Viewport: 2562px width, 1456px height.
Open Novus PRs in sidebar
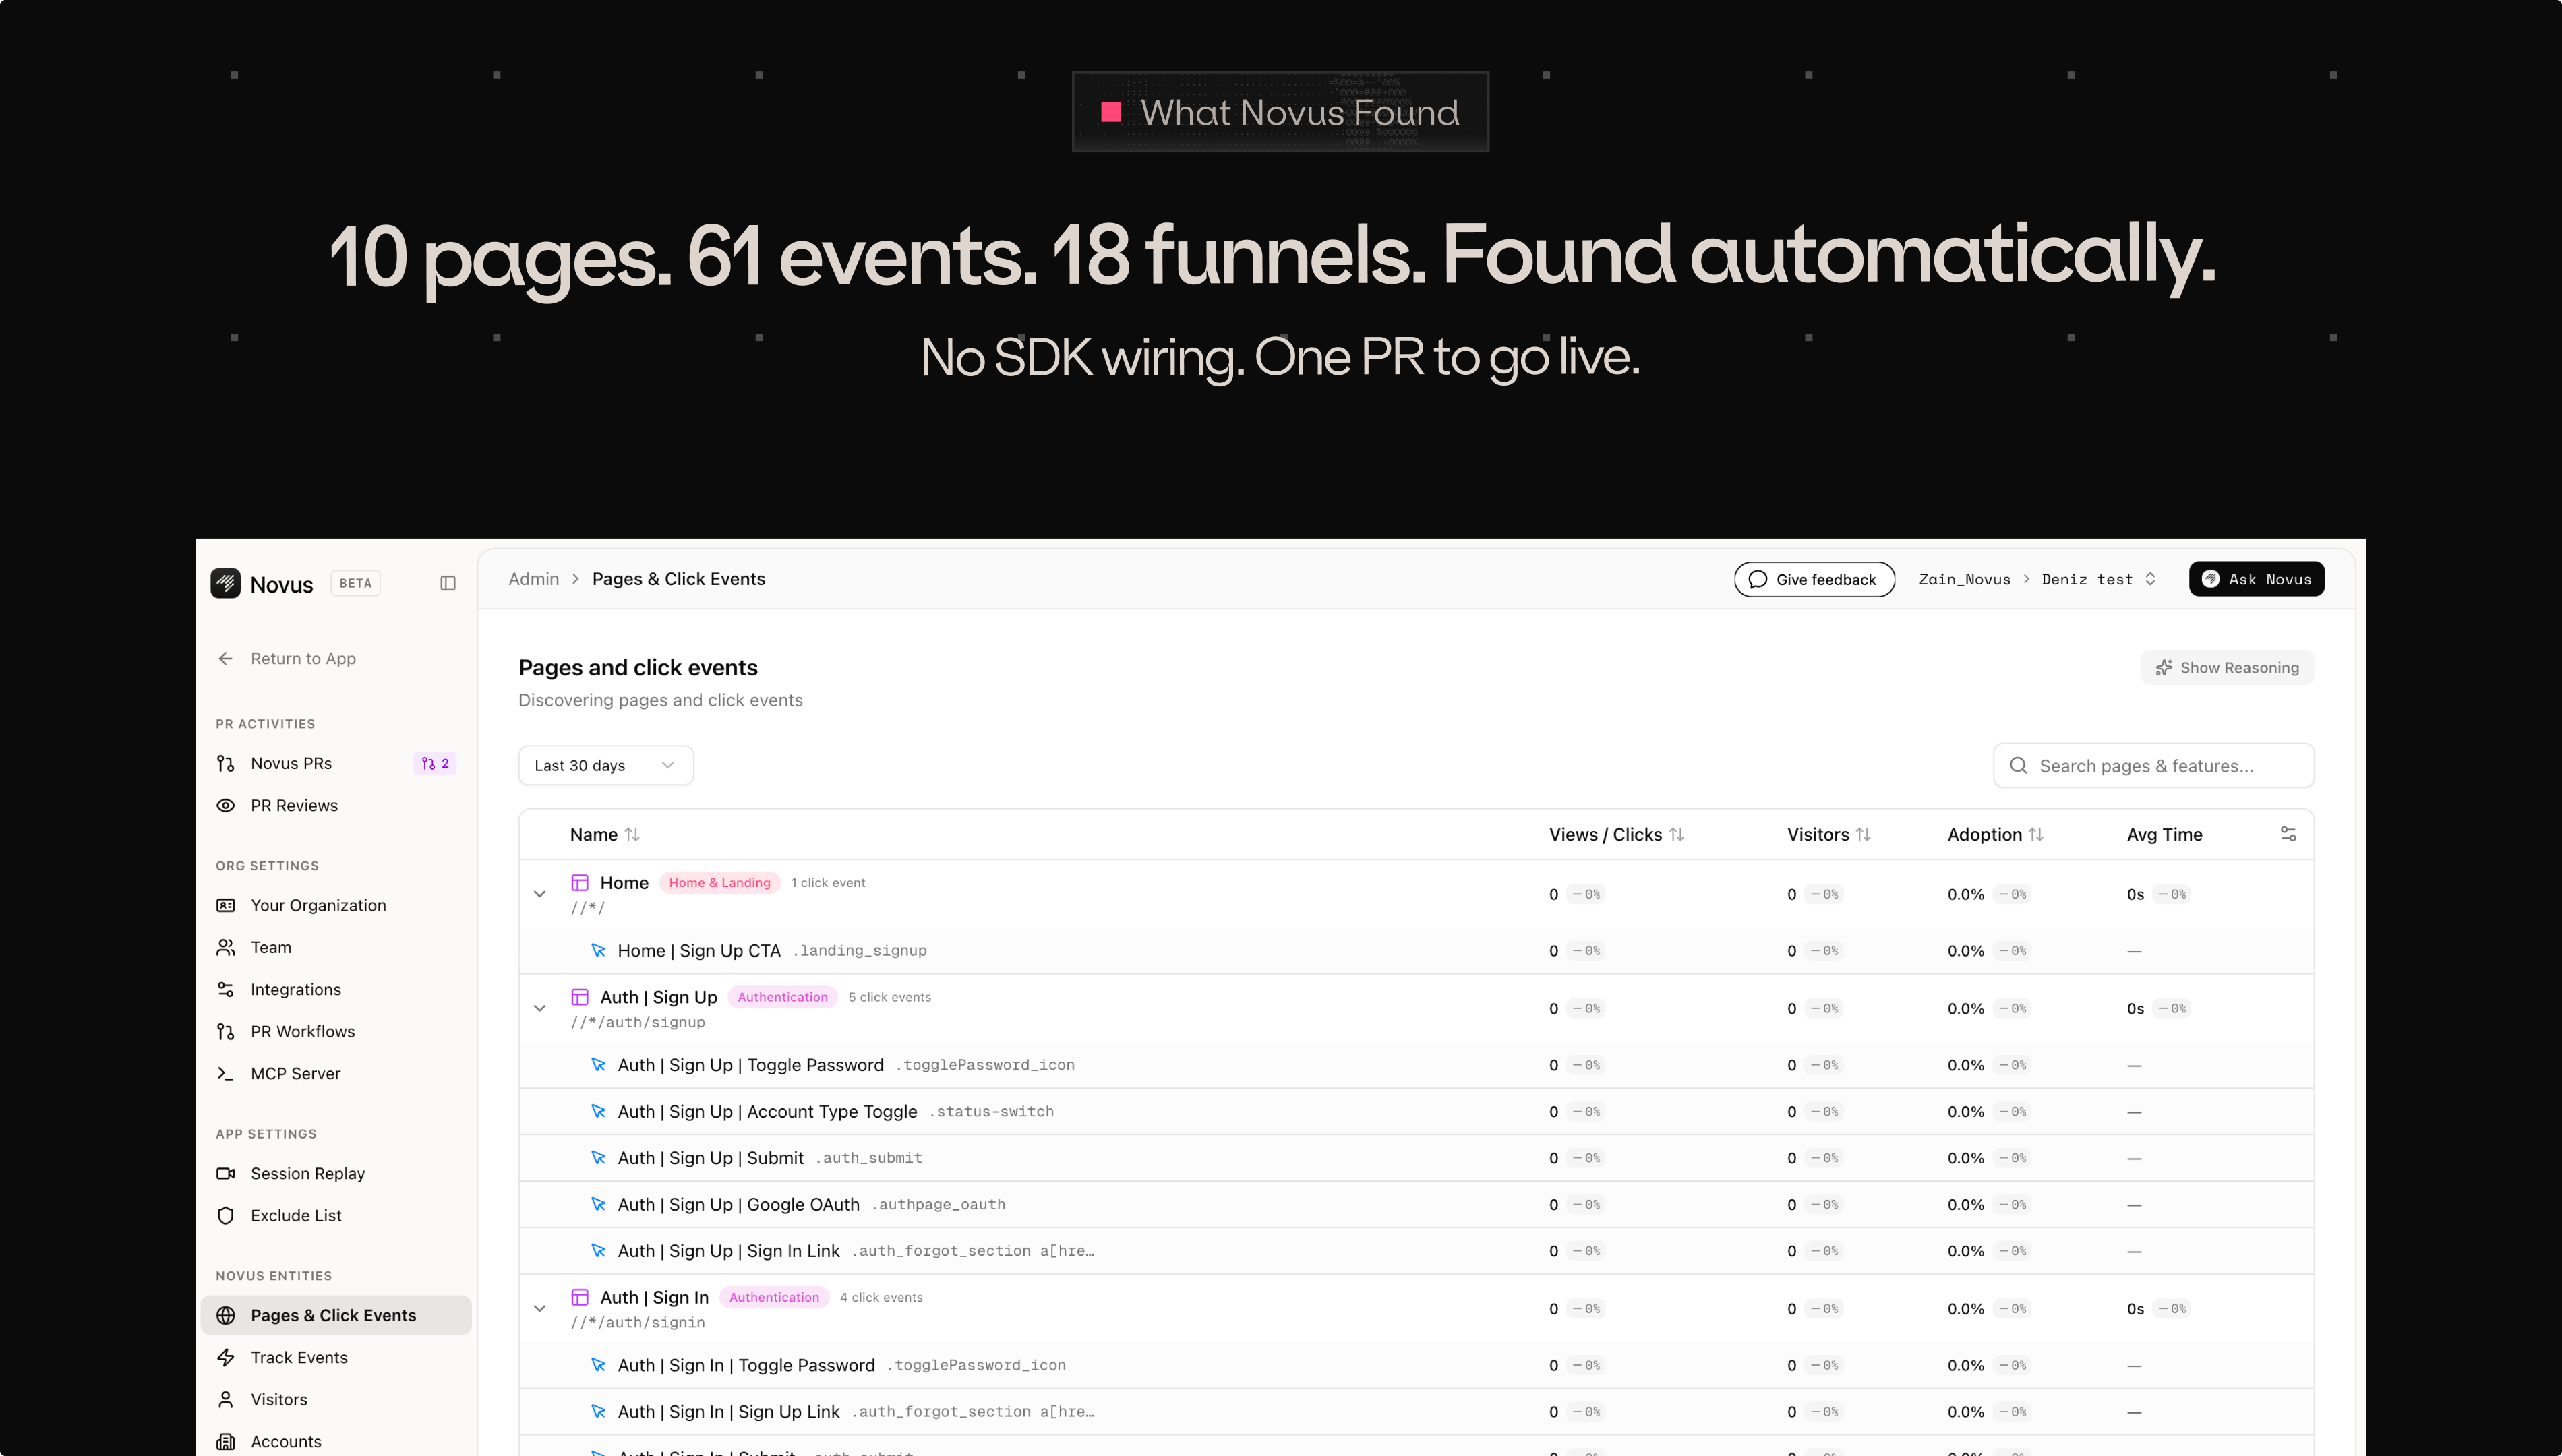(336, 763)
